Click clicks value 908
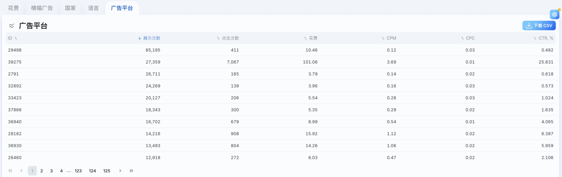Screen dimensions: 562x177 [x=235, y=134]
